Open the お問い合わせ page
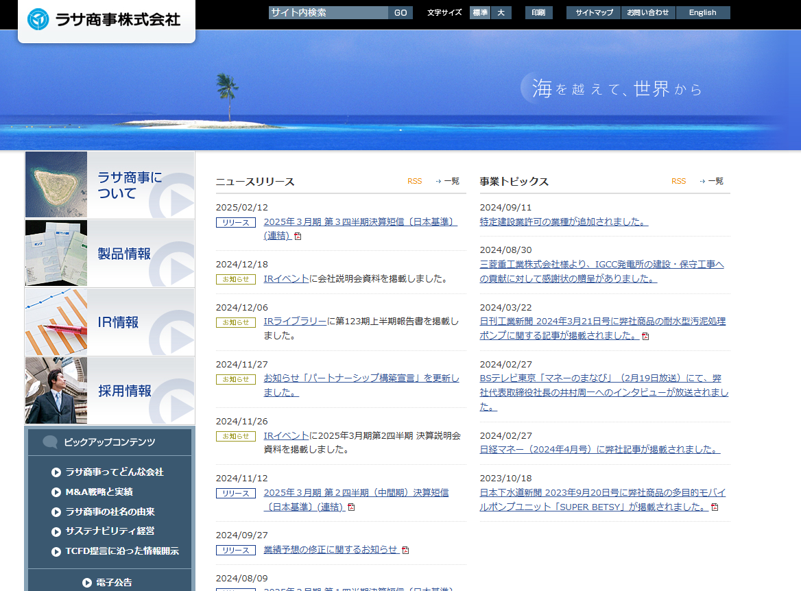This screenshot has height=591, width=801. [x=648, y=13]
